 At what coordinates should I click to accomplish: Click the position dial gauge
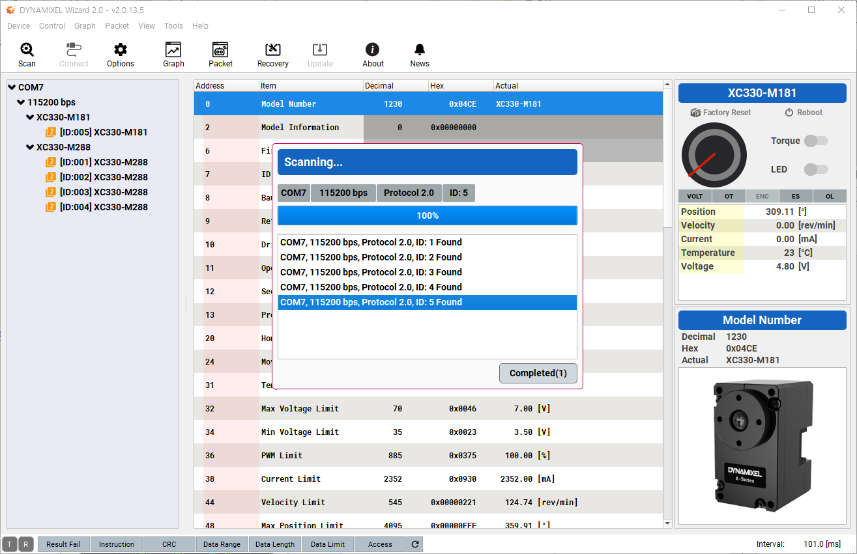[x=714, y=155]
